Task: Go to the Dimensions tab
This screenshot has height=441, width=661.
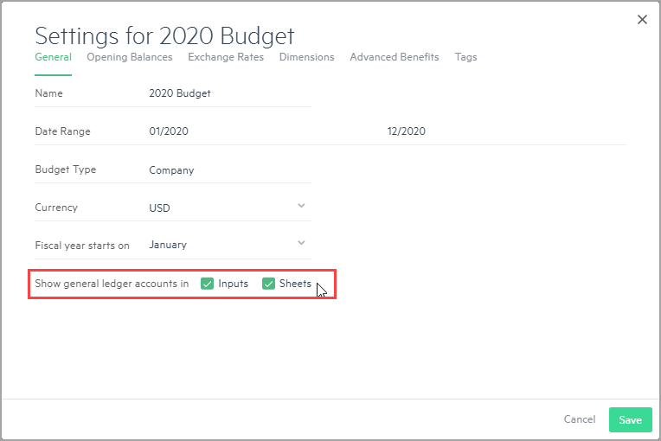Action: [306, 57]
